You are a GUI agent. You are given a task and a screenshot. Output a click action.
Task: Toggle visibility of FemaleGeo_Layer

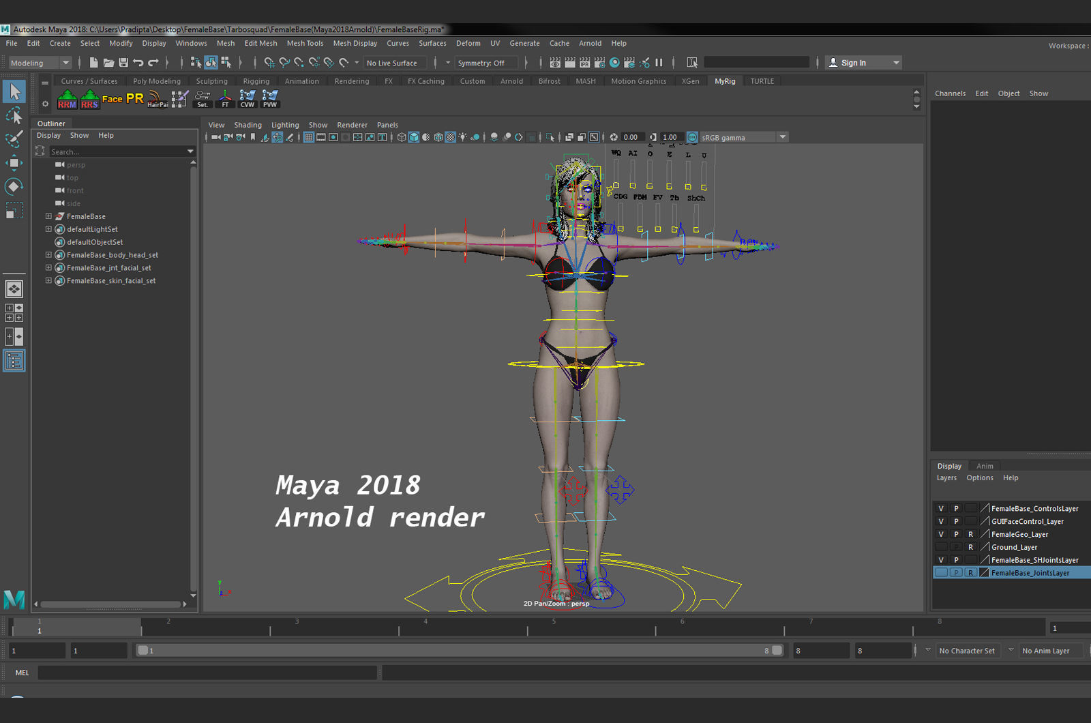pyautogui.click(x=941, y=535)
